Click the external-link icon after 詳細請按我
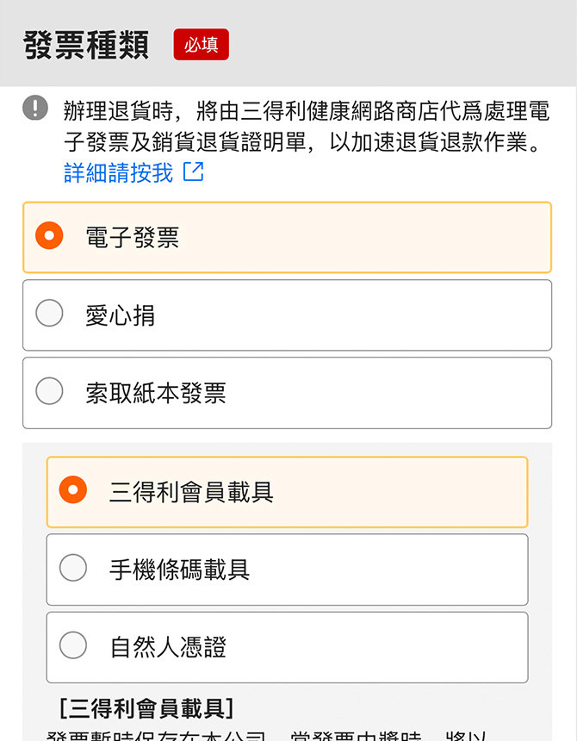The height and width of the screenshot is (741, 577). coord(193,171)
